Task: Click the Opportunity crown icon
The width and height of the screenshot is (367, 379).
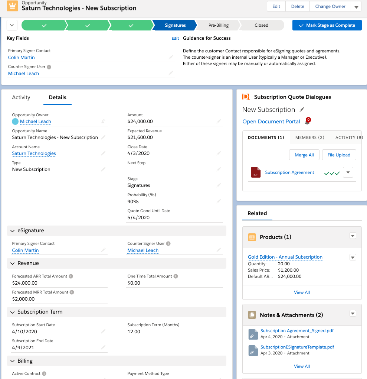Action: (x=12, y=6)
